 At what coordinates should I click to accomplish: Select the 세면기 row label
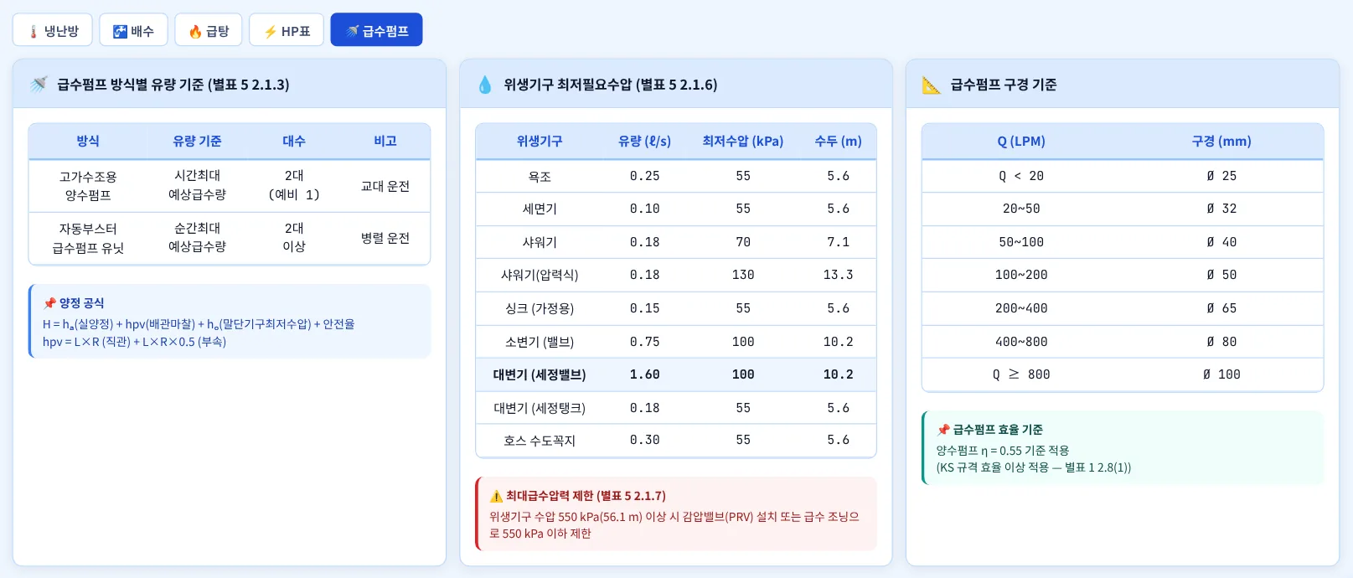540,209
